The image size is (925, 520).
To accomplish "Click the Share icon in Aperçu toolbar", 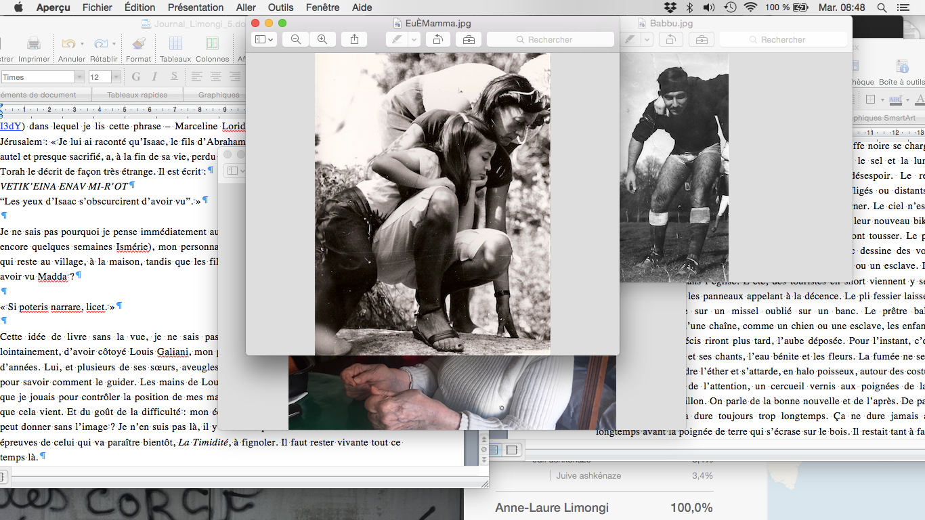I will [x=354, y=40].
